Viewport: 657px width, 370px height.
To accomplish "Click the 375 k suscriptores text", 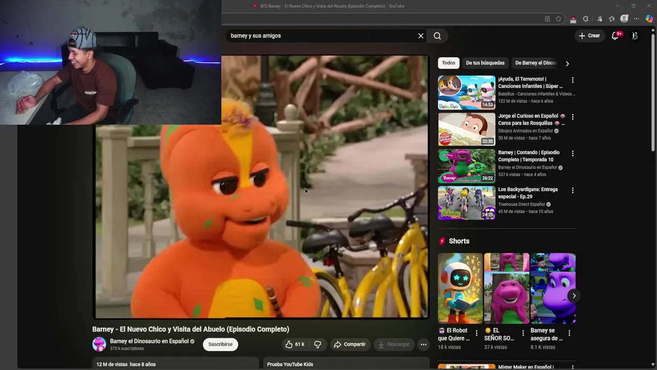I will pos(127,348).
